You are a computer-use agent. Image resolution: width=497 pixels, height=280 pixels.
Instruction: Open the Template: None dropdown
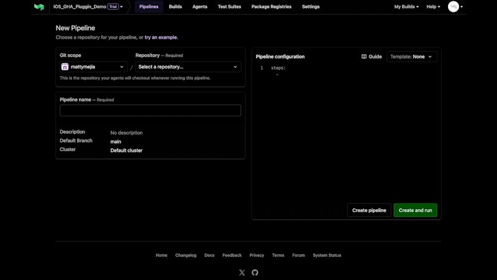(x=412, y=57)
